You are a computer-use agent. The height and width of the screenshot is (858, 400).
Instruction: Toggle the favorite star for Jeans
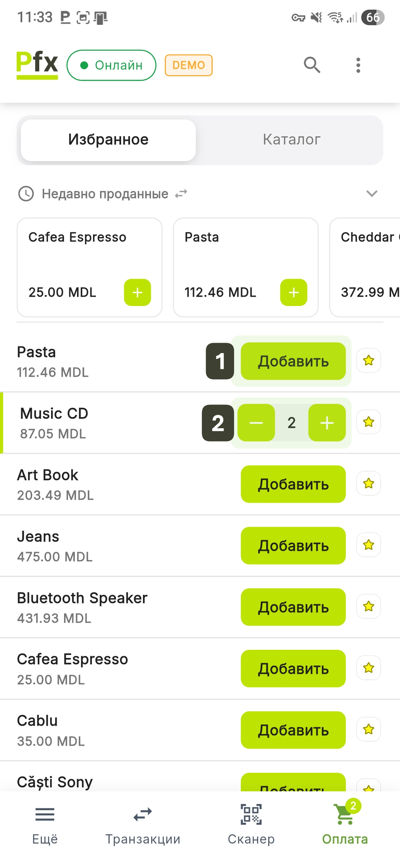click(369, 545)
